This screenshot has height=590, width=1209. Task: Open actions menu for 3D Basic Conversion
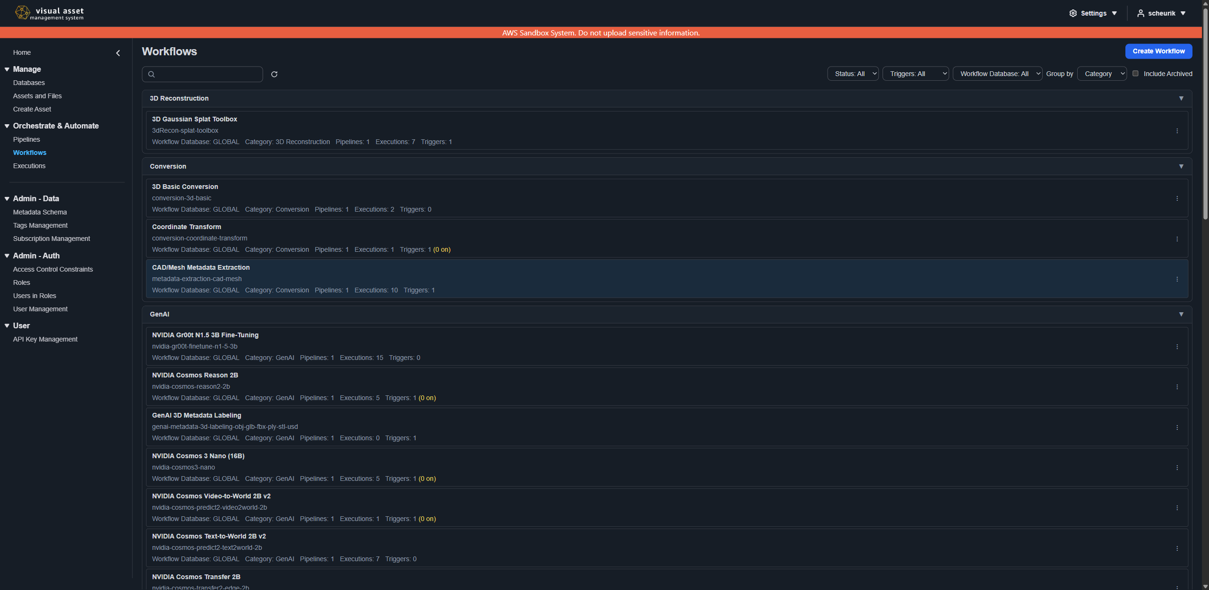[x=1177, y=198]
